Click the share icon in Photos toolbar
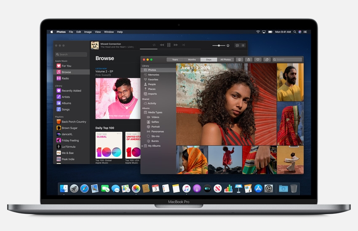Image resolution: width=358 pixels, height=231 pixels. 248,60
